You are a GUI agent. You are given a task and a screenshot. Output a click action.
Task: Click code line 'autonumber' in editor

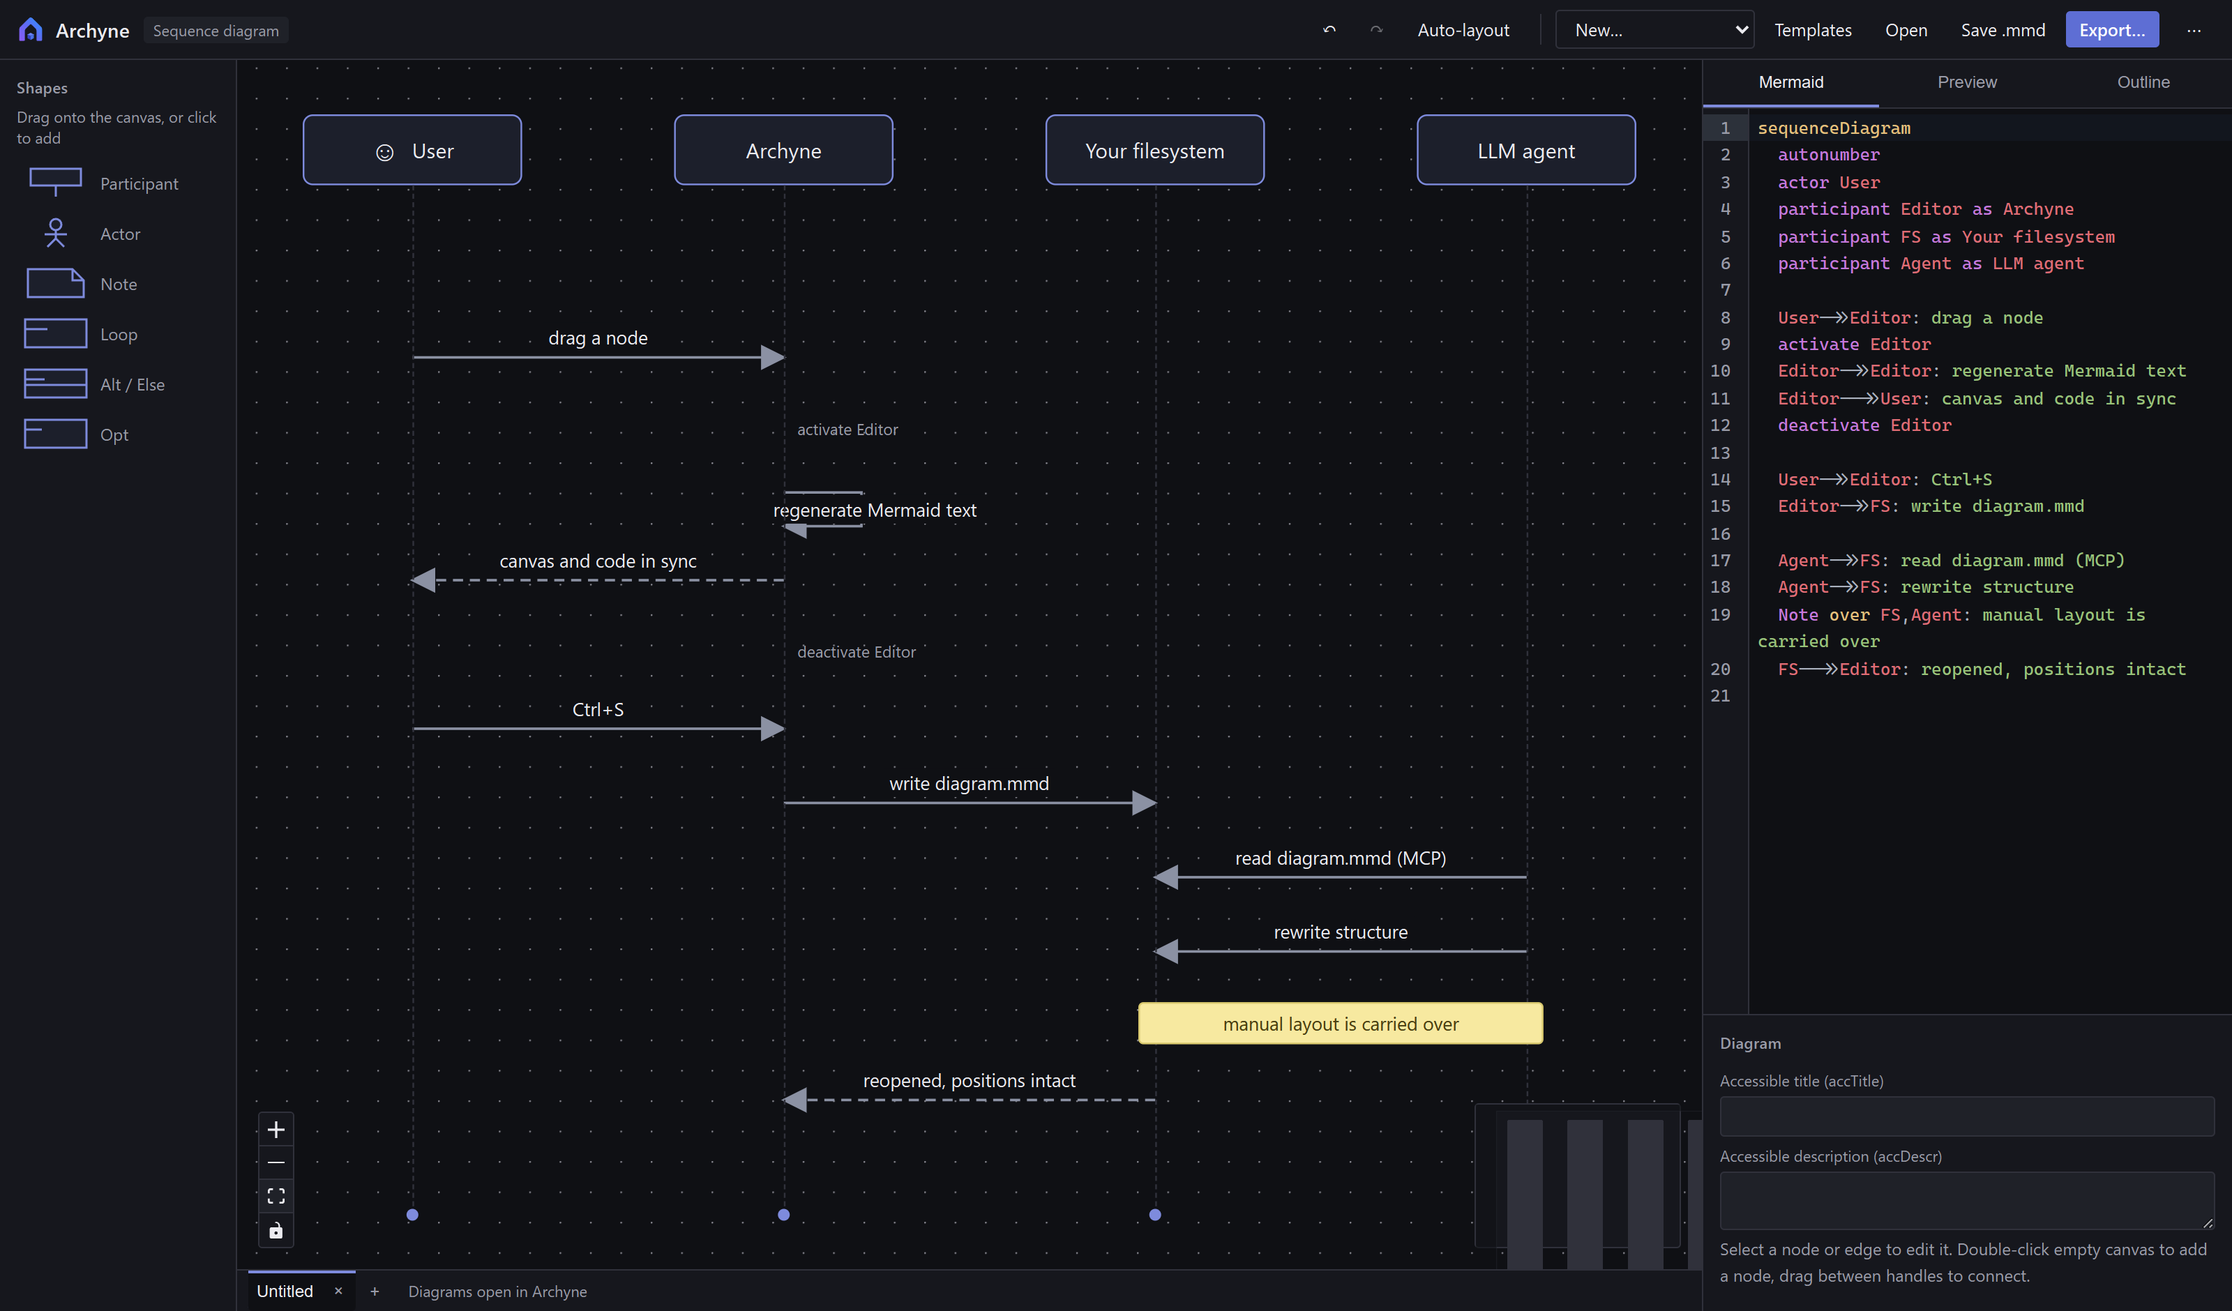click(1828, 155)
